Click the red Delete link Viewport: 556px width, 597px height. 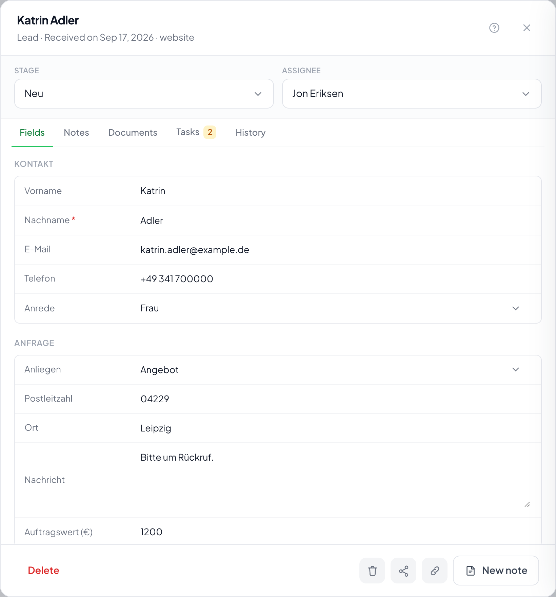click(x=43, y=571)
